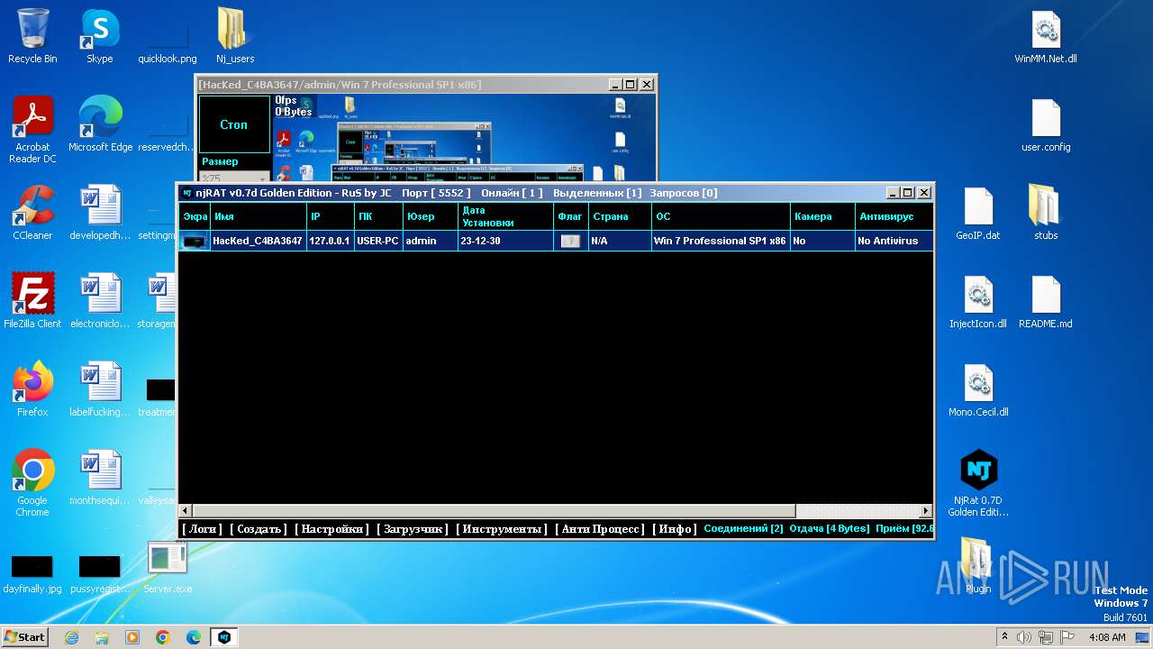
Task: Open the Создать menu
Action: click(x=259, y=529)
